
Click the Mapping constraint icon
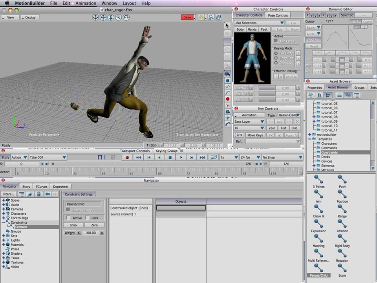pos(318,239)
